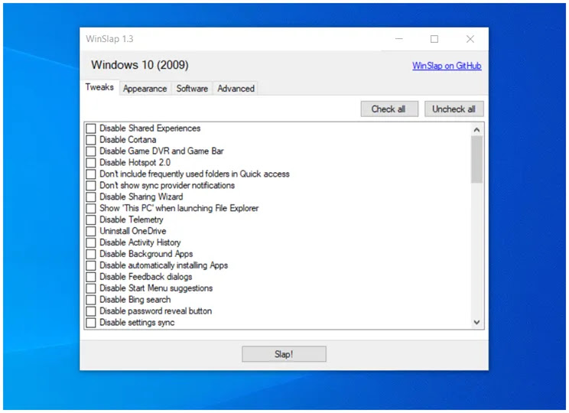Tick the Disable settings sync checkbox
Image resolution: width=569 pixels, height=413 pixels.
point(91,323)
